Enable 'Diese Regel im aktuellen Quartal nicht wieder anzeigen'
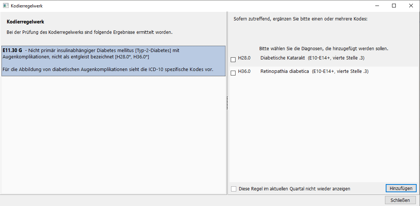The width and height of the screenshot is (420, 206). [234, 189]
